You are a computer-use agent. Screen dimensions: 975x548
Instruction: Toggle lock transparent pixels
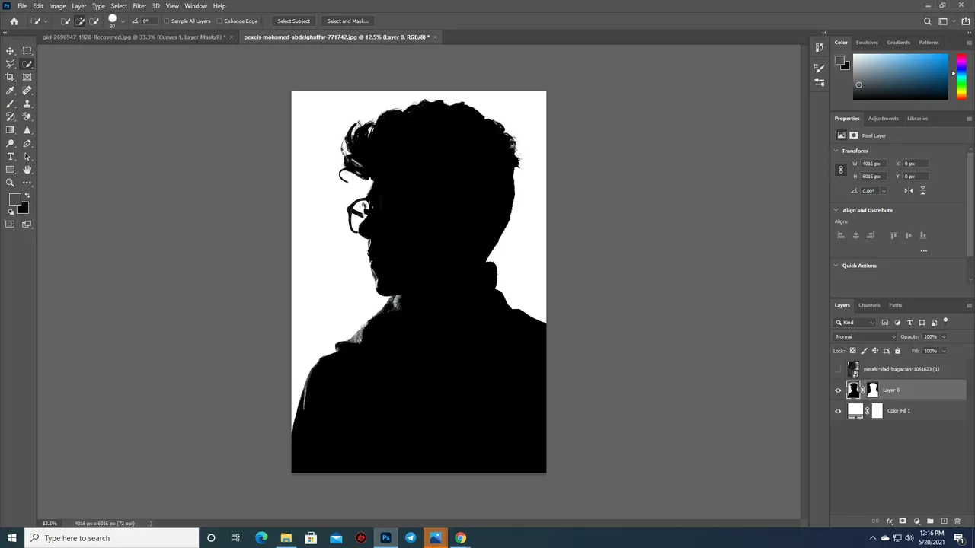click(x=852, y=351)
